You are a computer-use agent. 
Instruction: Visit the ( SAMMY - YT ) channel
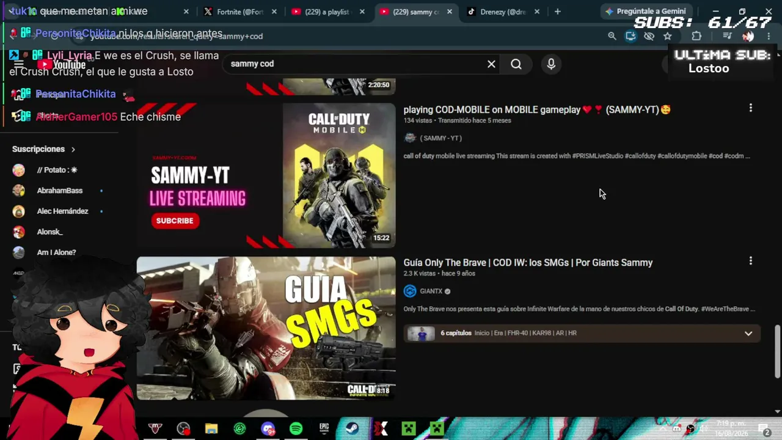[440, 138]
